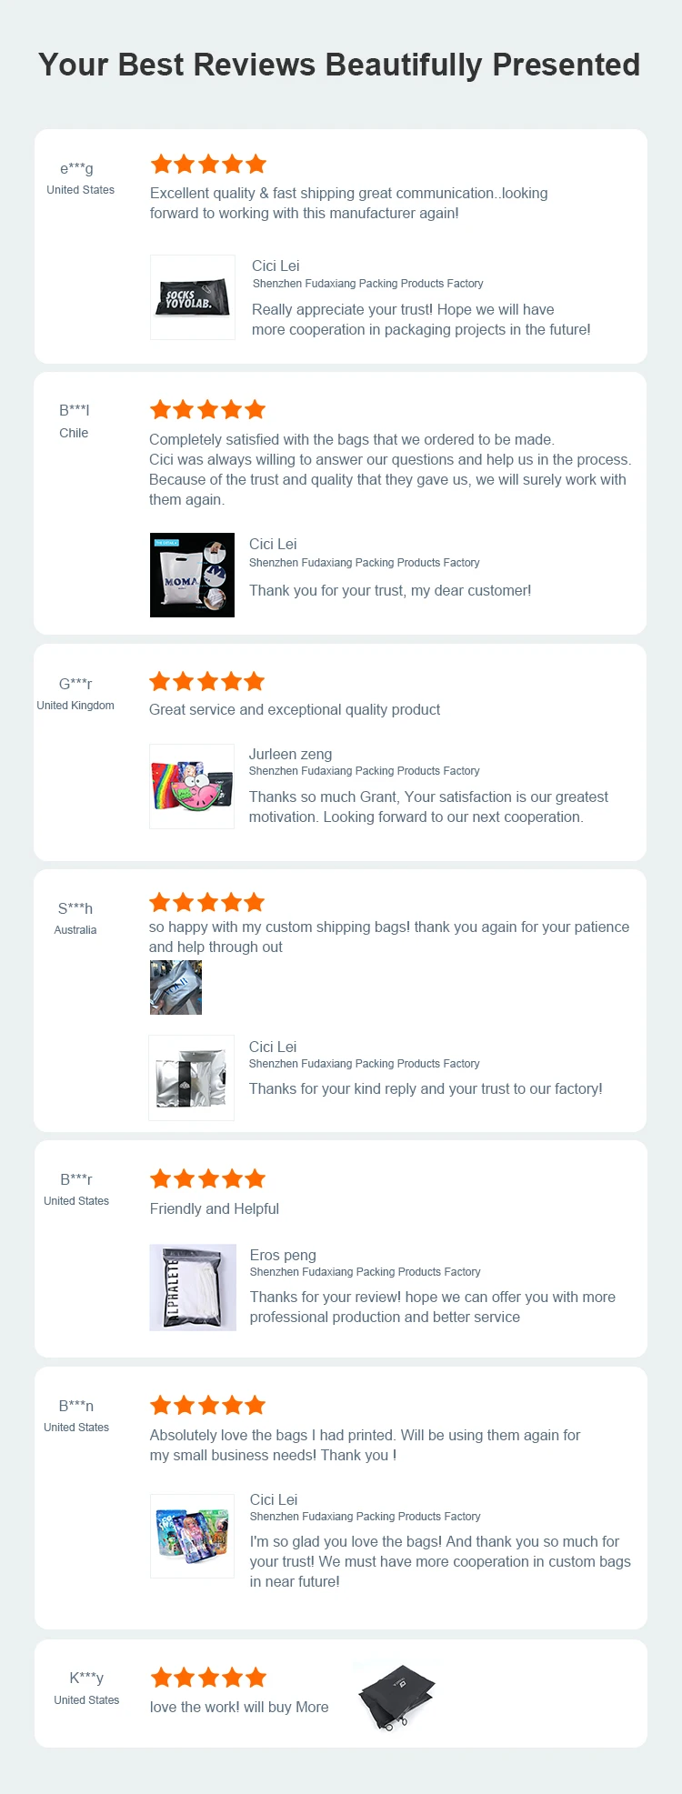Click G***r's five-star rating

coord(207,681)
